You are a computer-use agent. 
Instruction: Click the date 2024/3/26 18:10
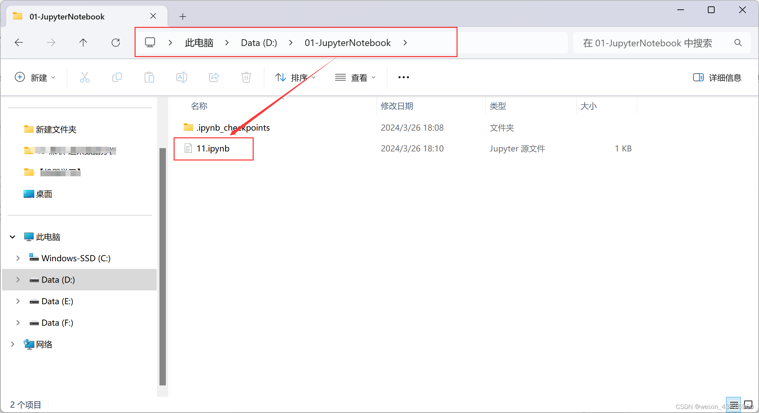pyautogui.click(x=412, y=148)
